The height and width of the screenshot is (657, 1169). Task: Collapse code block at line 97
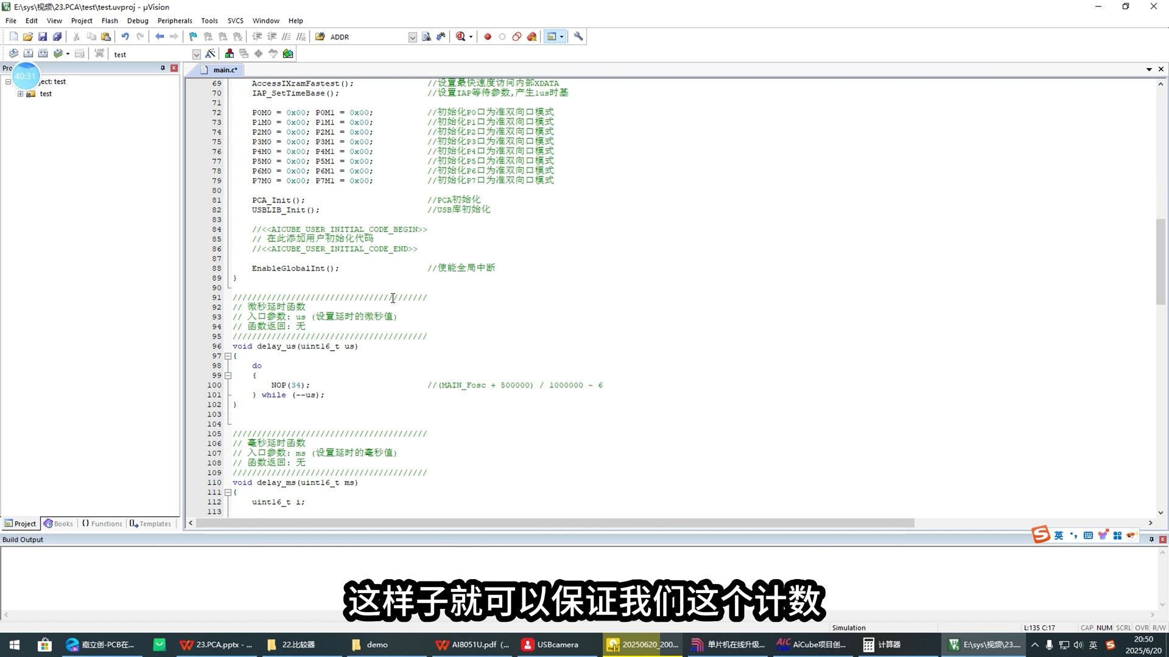[228, 356]
